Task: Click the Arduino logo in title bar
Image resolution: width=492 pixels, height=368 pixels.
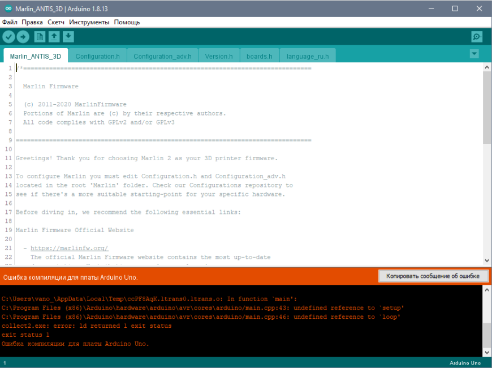Action: (x=8, y=9)
